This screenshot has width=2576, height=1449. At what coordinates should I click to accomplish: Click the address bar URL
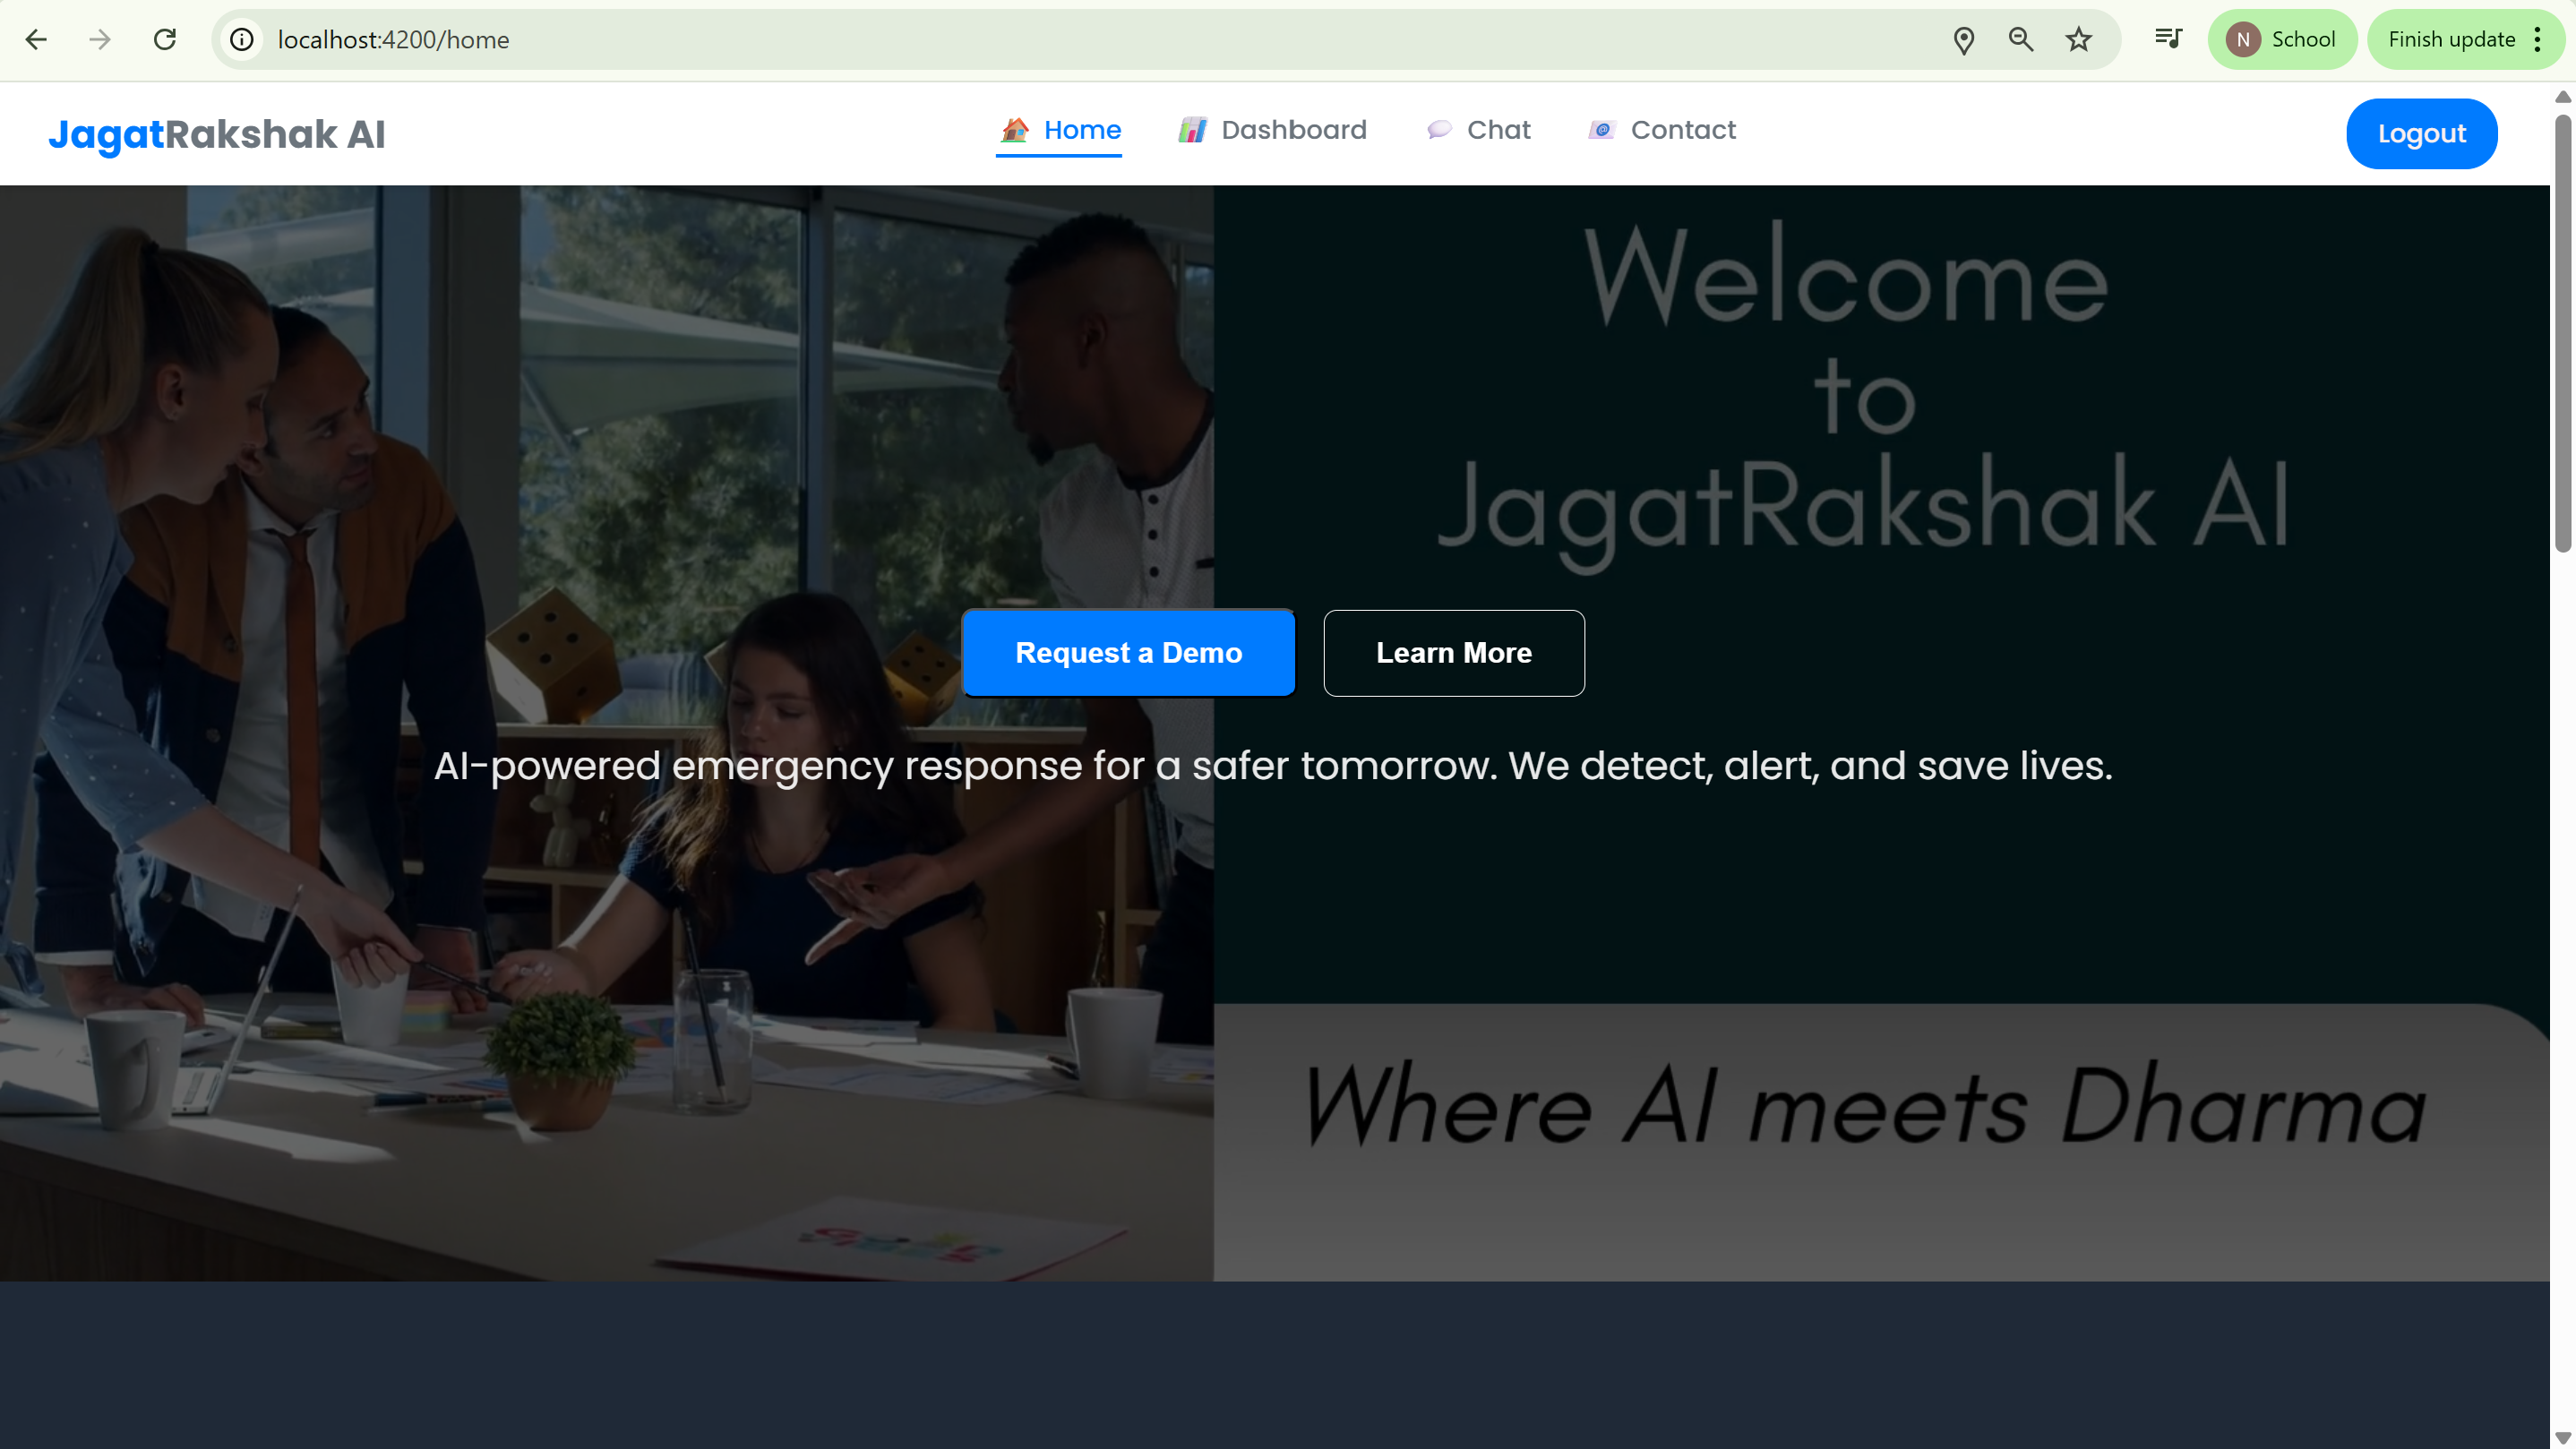394,40
